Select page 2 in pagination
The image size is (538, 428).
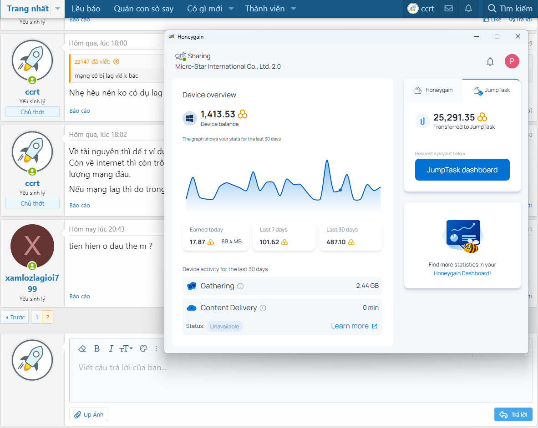click(x=48, y=317)
